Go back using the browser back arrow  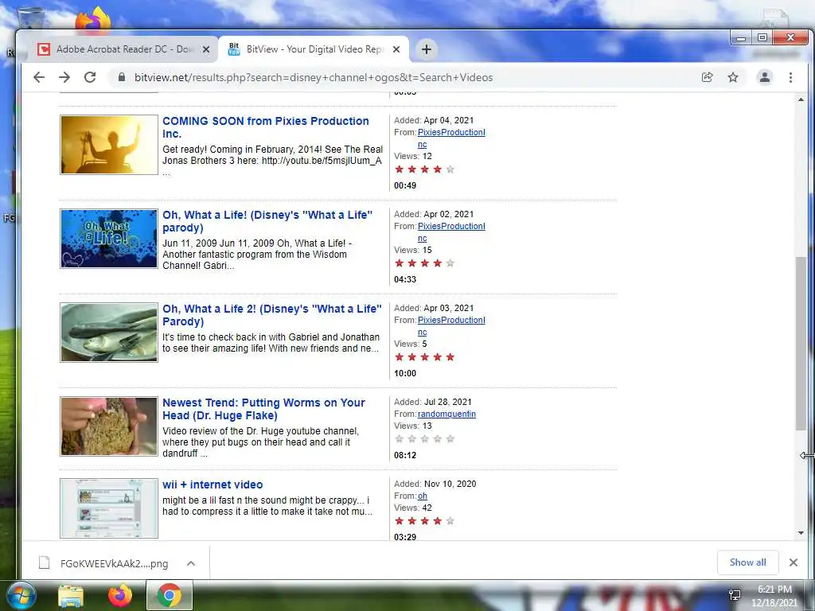pos(39,77)
